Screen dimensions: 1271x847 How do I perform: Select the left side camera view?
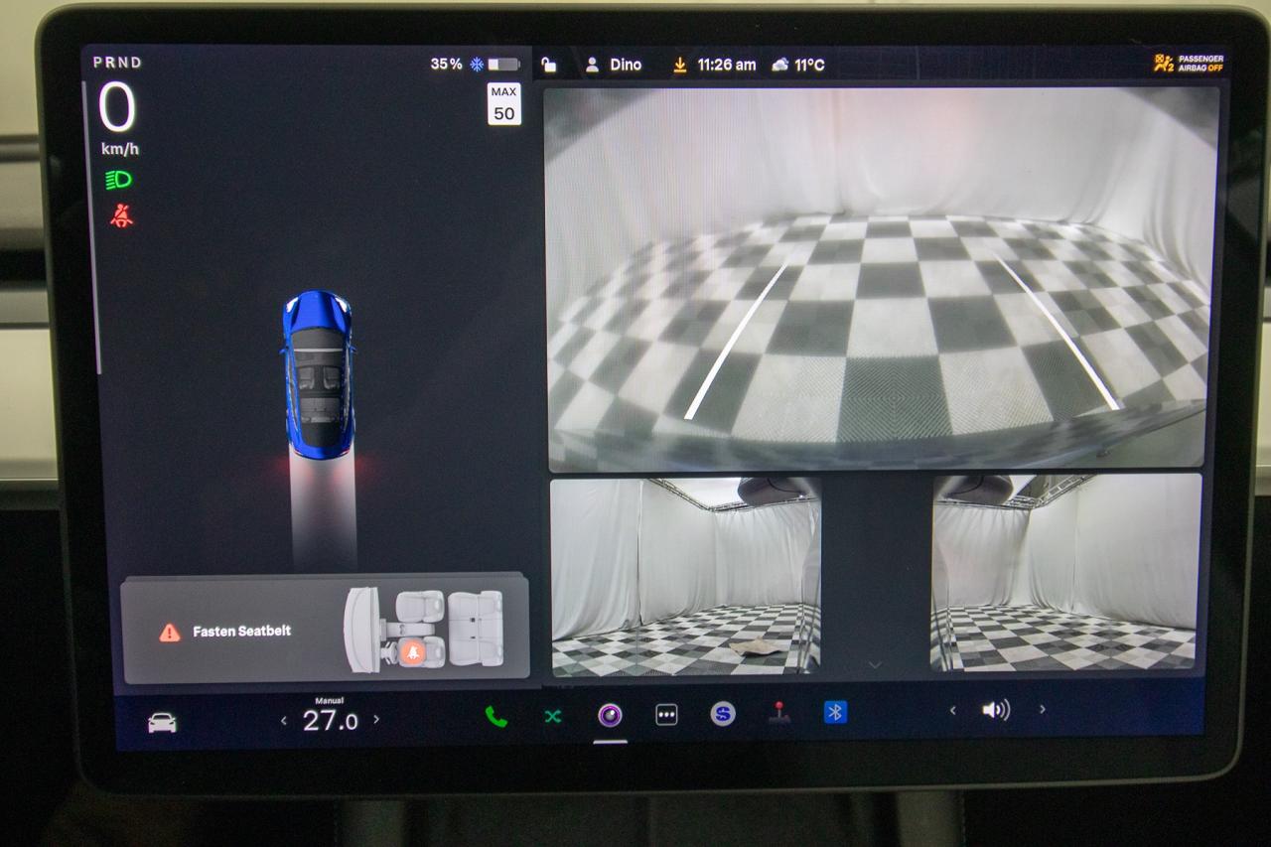[x=685, y=575]
